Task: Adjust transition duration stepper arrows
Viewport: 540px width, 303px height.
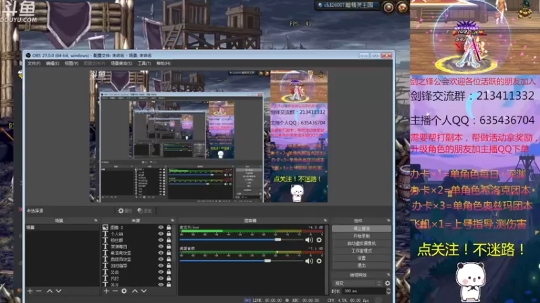Action: [x=389, y=291]
